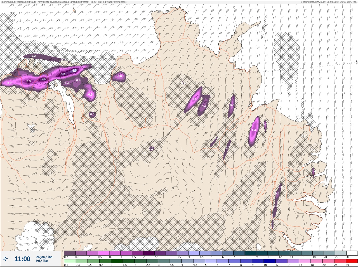Select the darkest purple swatch in upper legend

[x=149, y=253]
